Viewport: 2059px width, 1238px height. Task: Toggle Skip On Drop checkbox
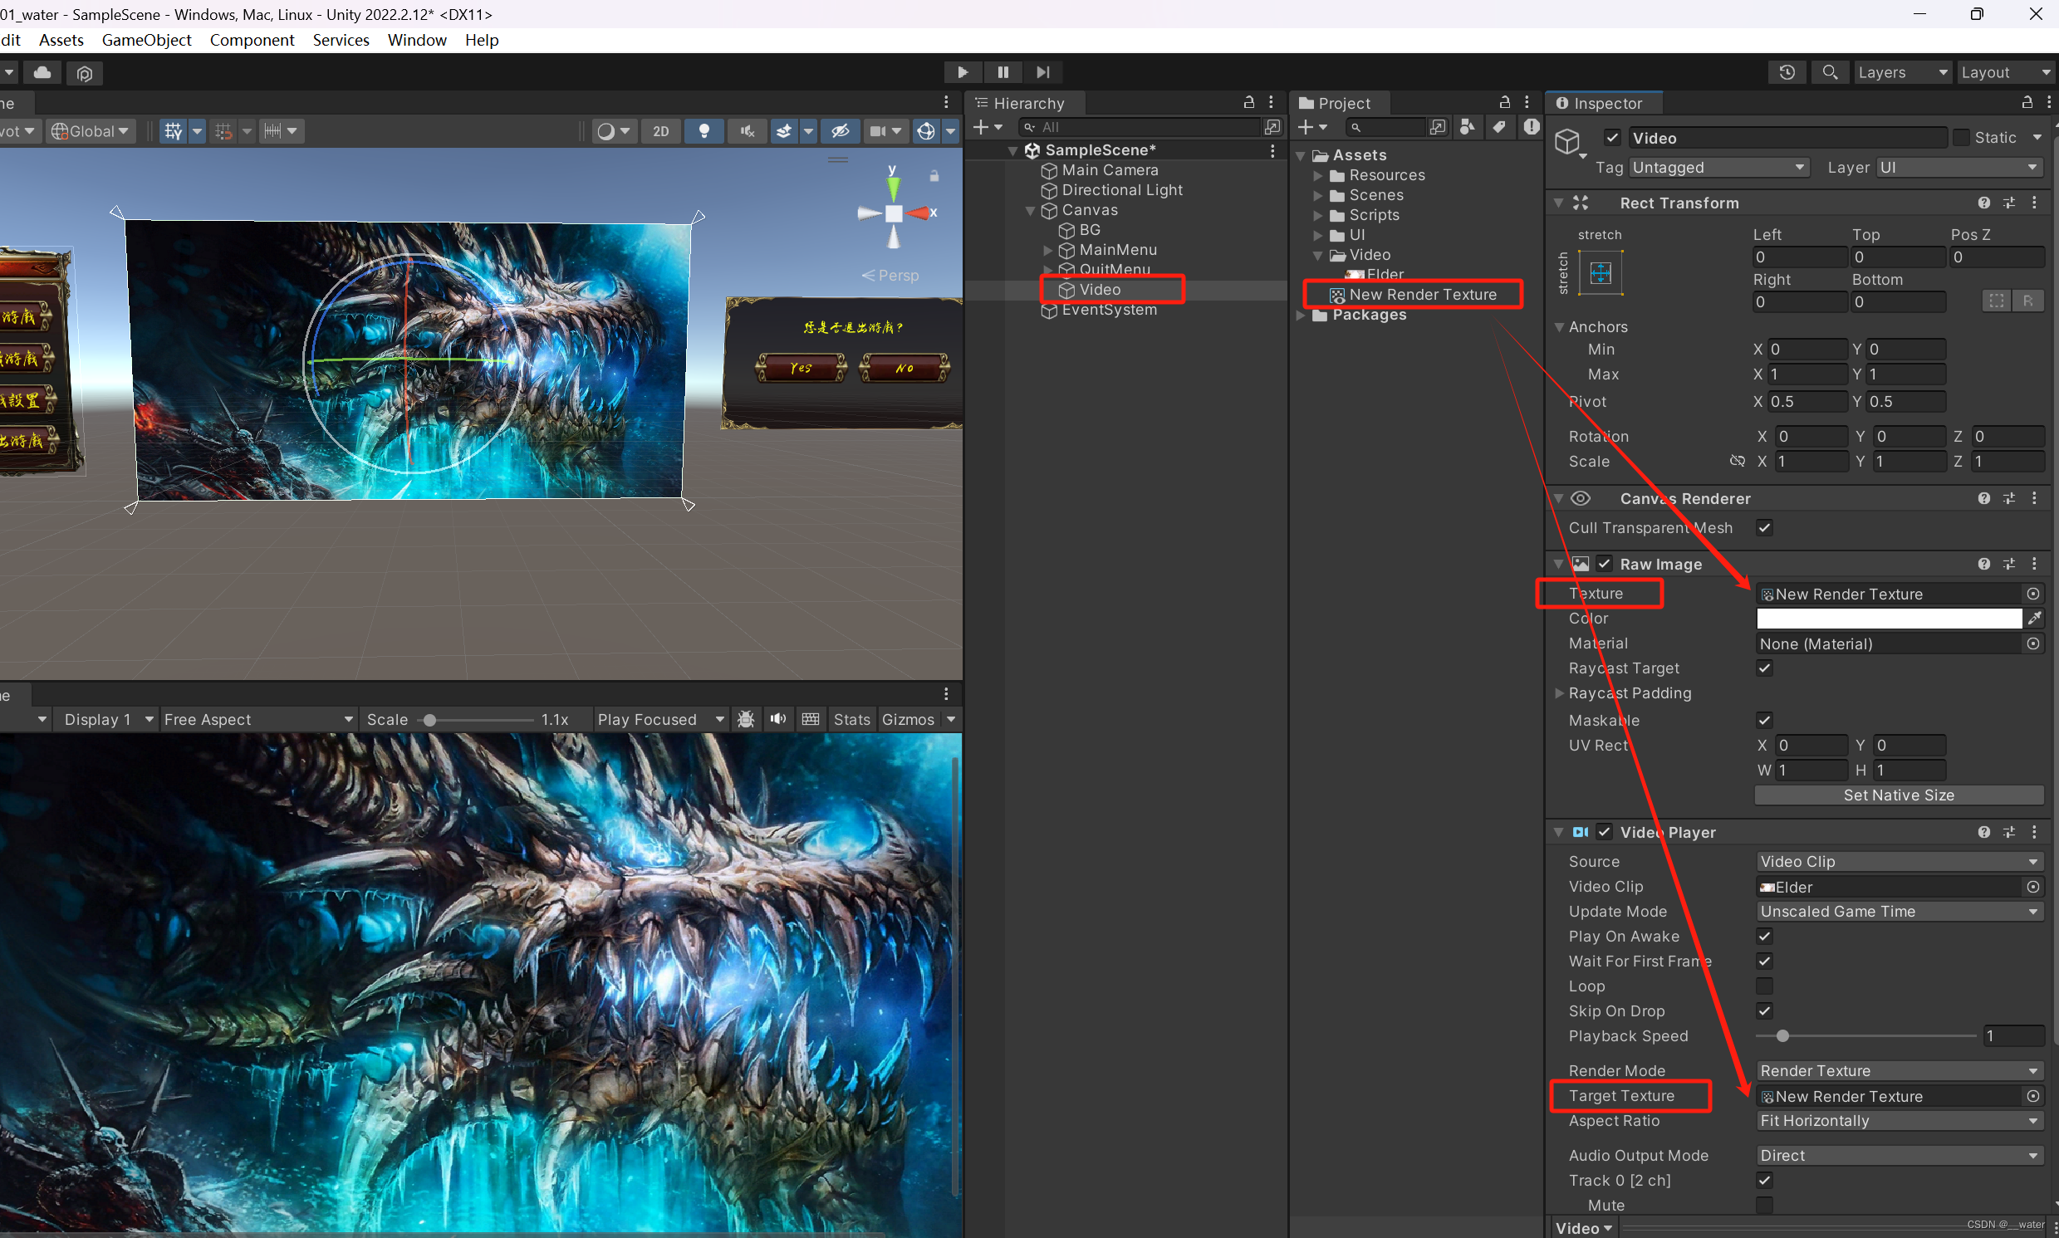(1764, 1011)
